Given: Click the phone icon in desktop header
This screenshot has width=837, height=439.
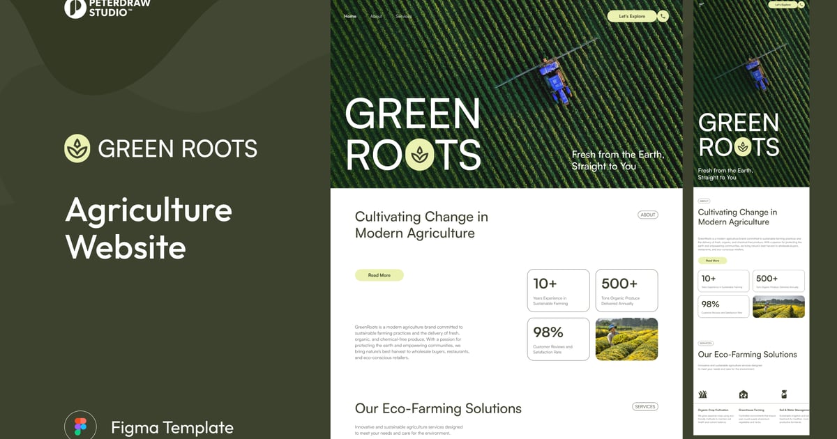Looking at the screenshot, I should click(x=663, y=16).
